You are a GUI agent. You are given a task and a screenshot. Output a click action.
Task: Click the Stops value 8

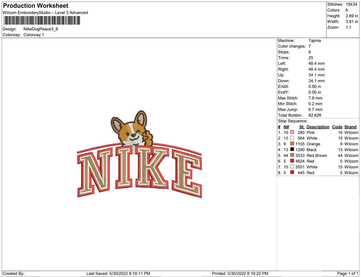(x=310, y=52)
